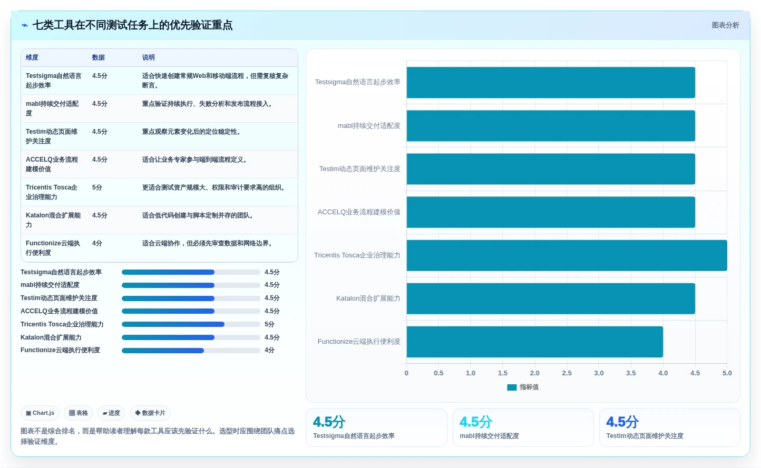Select table cell mabl持续交付适配度
This screenshot has width=761, height=468.
54,108
